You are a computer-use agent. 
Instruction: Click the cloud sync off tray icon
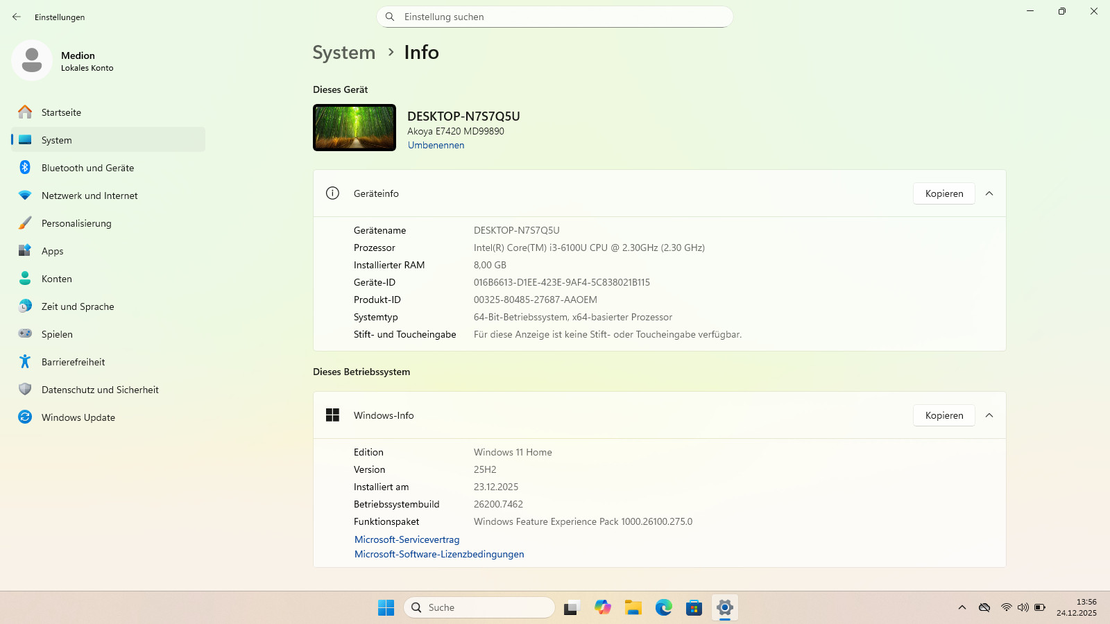coord(984,607)
